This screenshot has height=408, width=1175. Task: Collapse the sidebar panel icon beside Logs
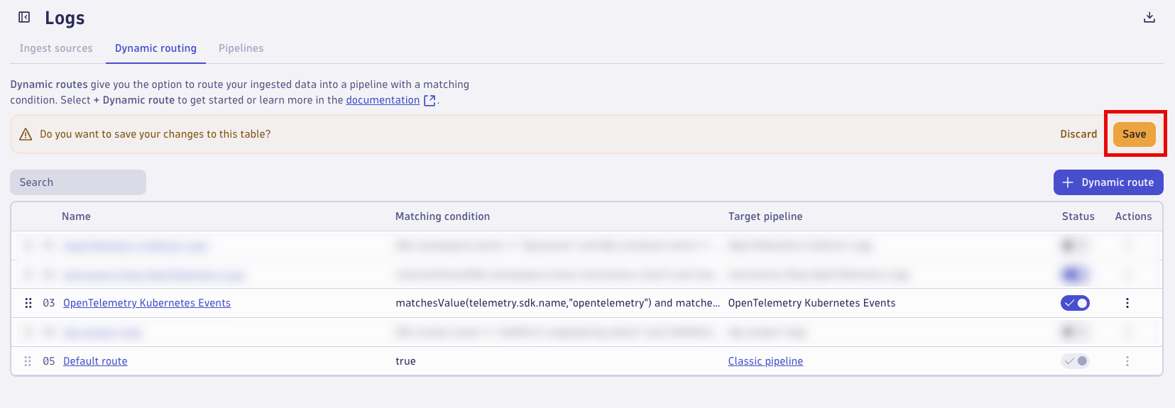pos(24,17)
